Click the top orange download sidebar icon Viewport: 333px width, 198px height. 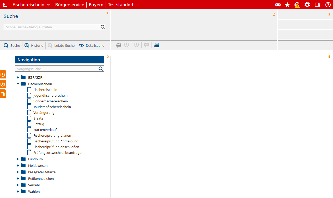[x=3, y=75]
